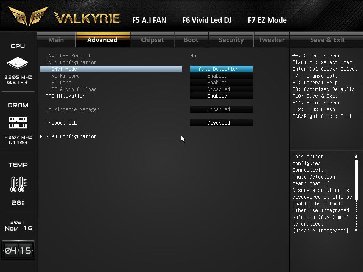Click the digital clock display
363x272 pixels.
[18, 250]
